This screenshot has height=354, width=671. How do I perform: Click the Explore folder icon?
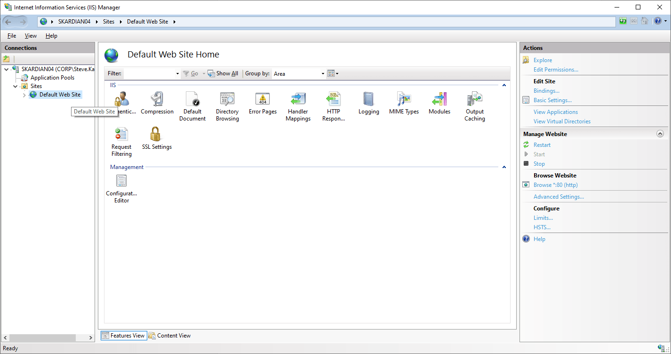[526, 60]
